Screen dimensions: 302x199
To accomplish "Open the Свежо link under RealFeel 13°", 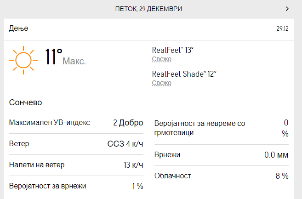I will 161,59.
